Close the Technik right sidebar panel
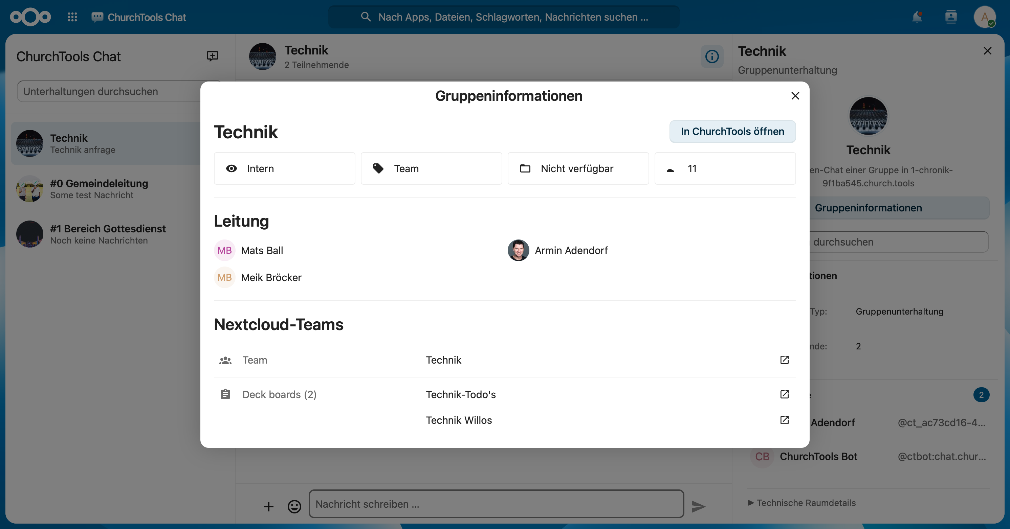The image size is (1010, 529). click(987, 51)
